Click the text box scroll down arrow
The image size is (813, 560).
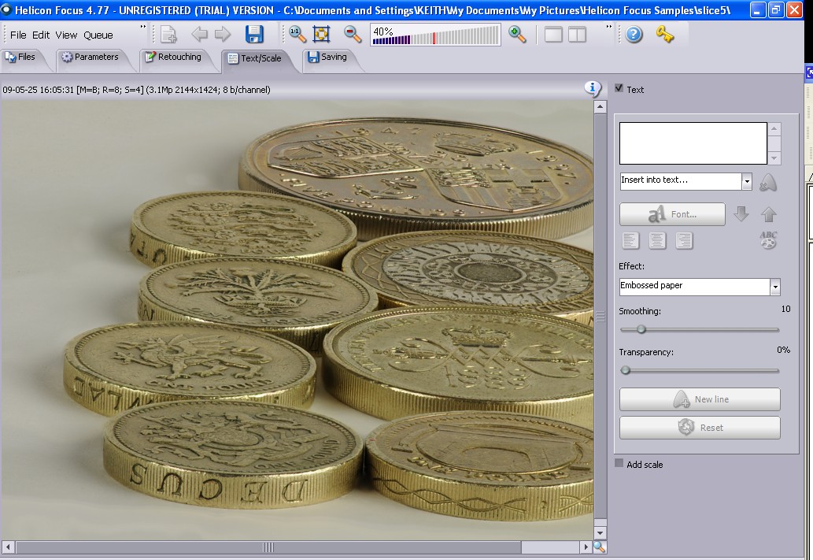(x=774, y=158)
